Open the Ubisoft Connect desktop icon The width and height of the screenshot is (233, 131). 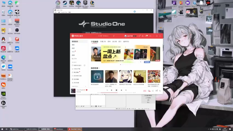pyautogui.click(x=58, y=4)
